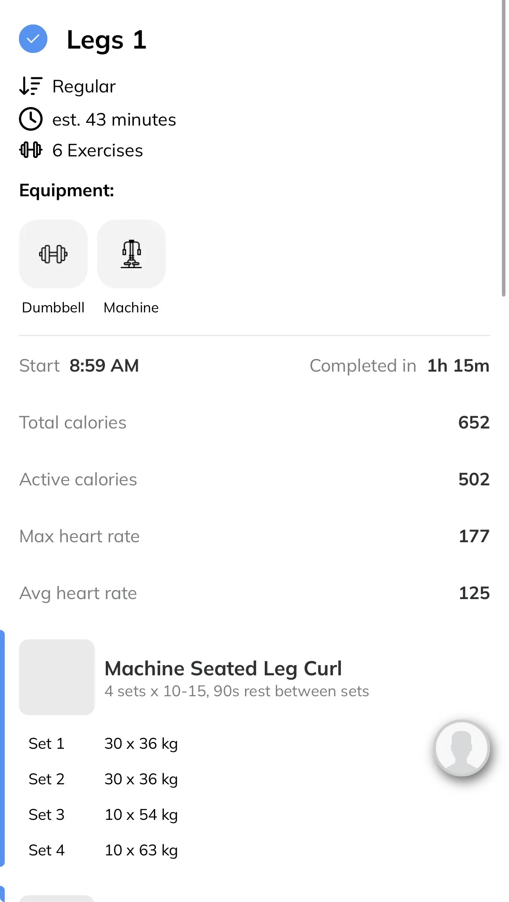The width and height of the screenshot is (509, 902).
Task: Select the Dumbbell equipment icon
Action: click(53, 254)
